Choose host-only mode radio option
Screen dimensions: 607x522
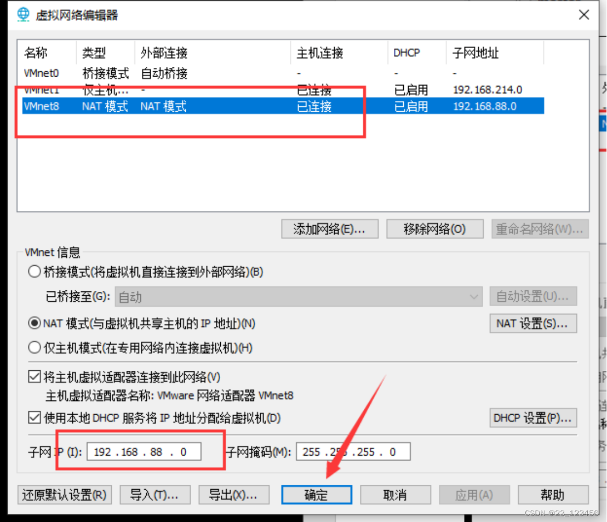[x=33, y=348]
